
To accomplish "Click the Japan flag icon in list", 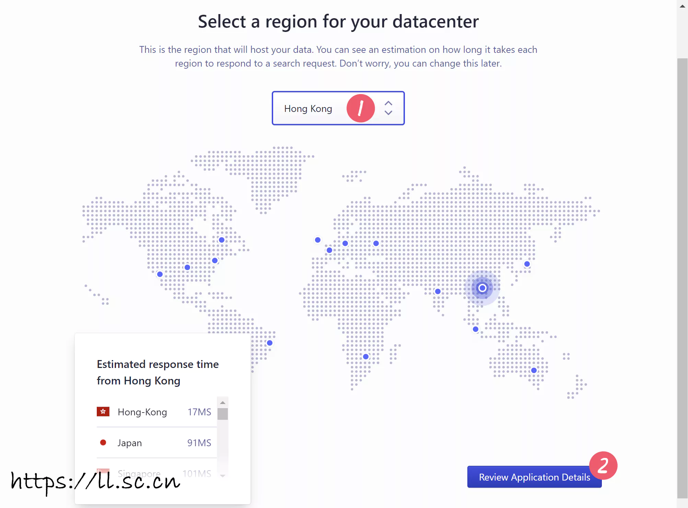I will (103, 442).
